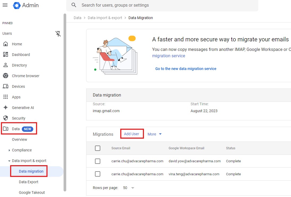Open Google Takeout page

[x=32, y=192]
